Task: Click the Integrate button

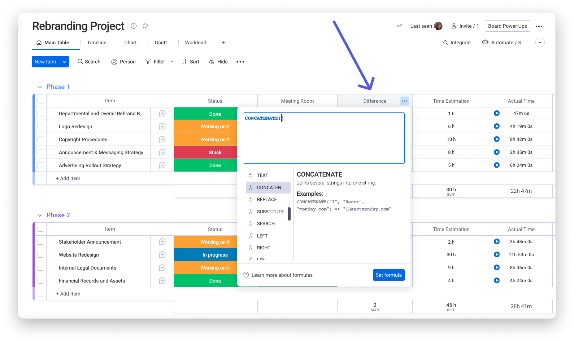Action: pos(457,43)
